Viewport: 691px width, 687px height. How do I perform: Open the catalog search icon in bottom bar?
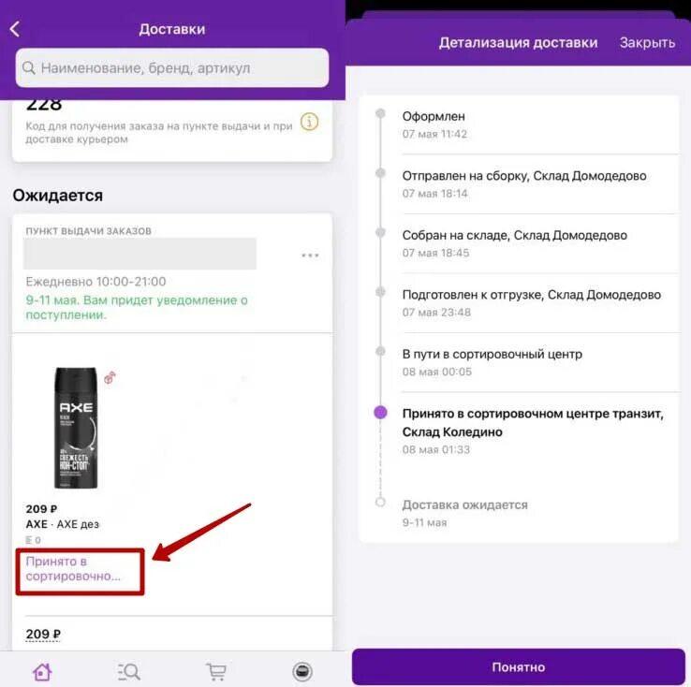click(x=128, y=672)
